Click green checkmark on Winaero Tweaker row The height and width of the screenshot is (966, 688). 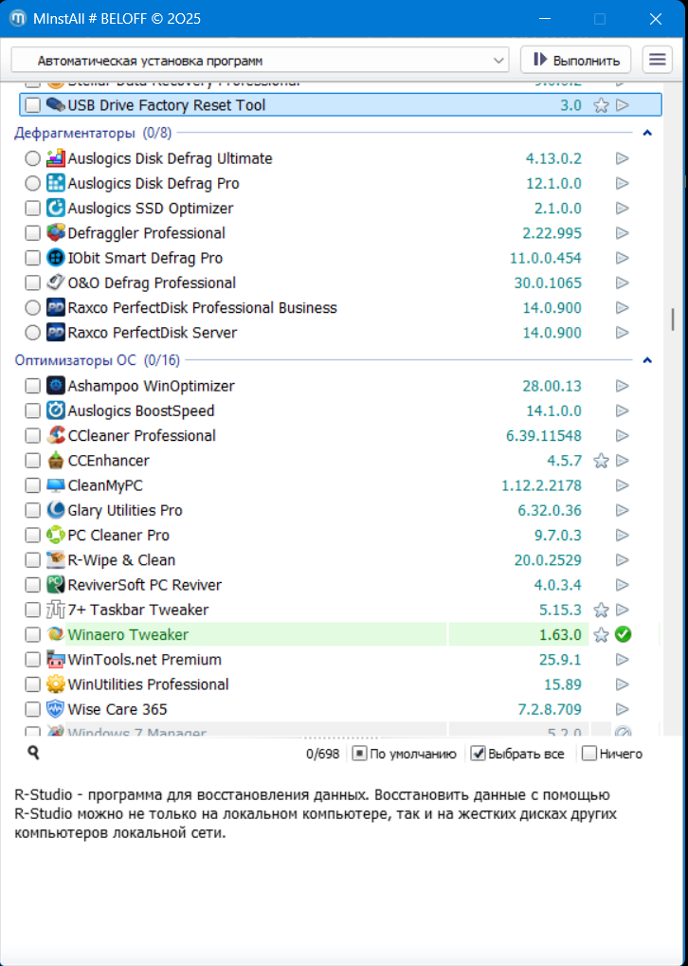point(623,634)
